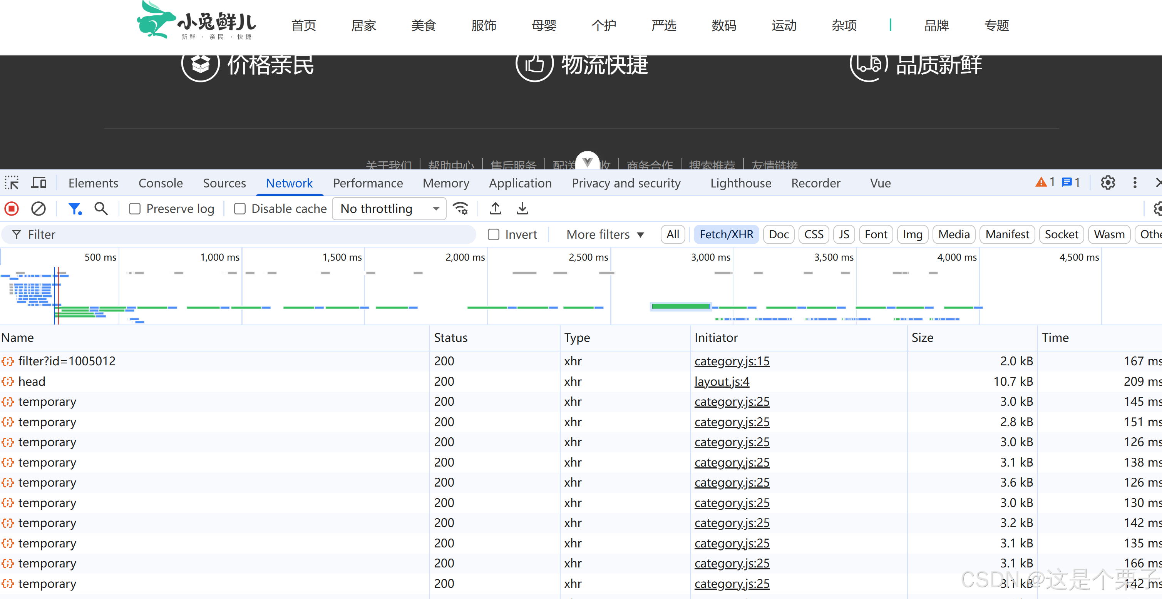This screenshot has width=1162, height=599.
Task: Open network conditions wifi icon
Action: pyautogui.click(x=460, y=208)
